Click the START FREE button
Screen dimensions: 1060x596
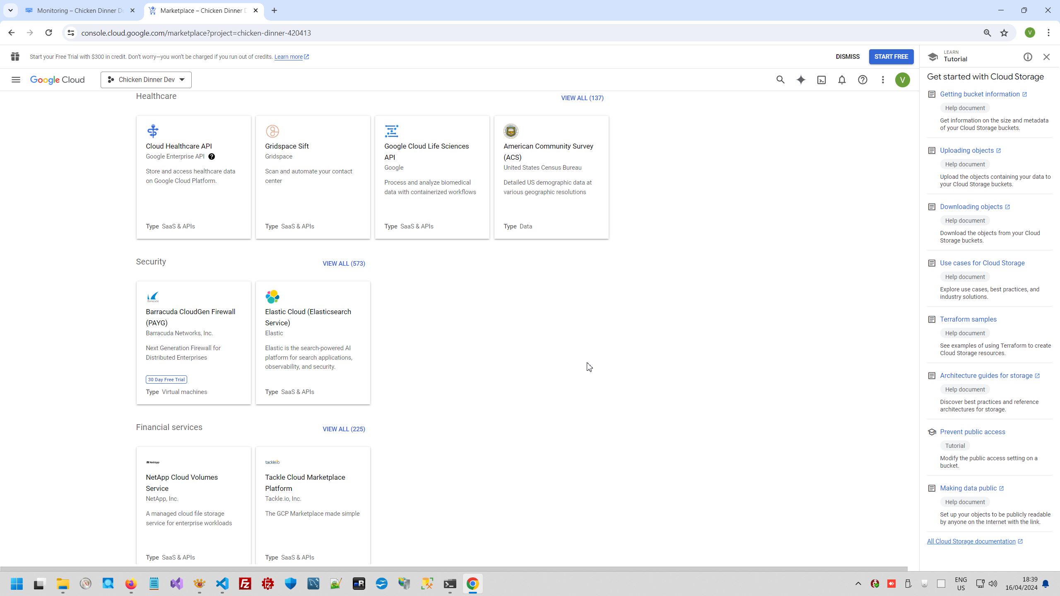pyautogui.click(x=891, y=57)
